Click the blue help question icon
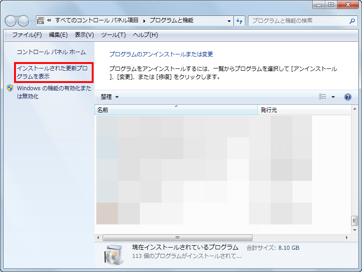This screenshot has width=362, height=272. (x=347, y=97)
